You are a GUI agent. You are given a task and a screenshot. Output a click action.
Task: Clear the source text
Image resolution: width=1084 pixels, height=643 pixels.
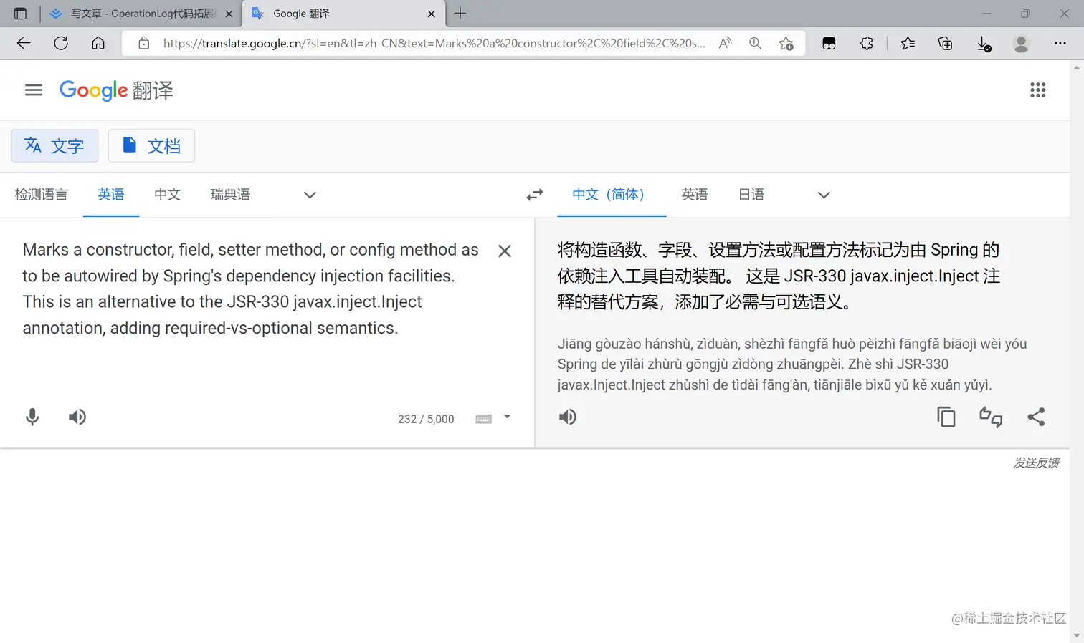pos(505,251)
